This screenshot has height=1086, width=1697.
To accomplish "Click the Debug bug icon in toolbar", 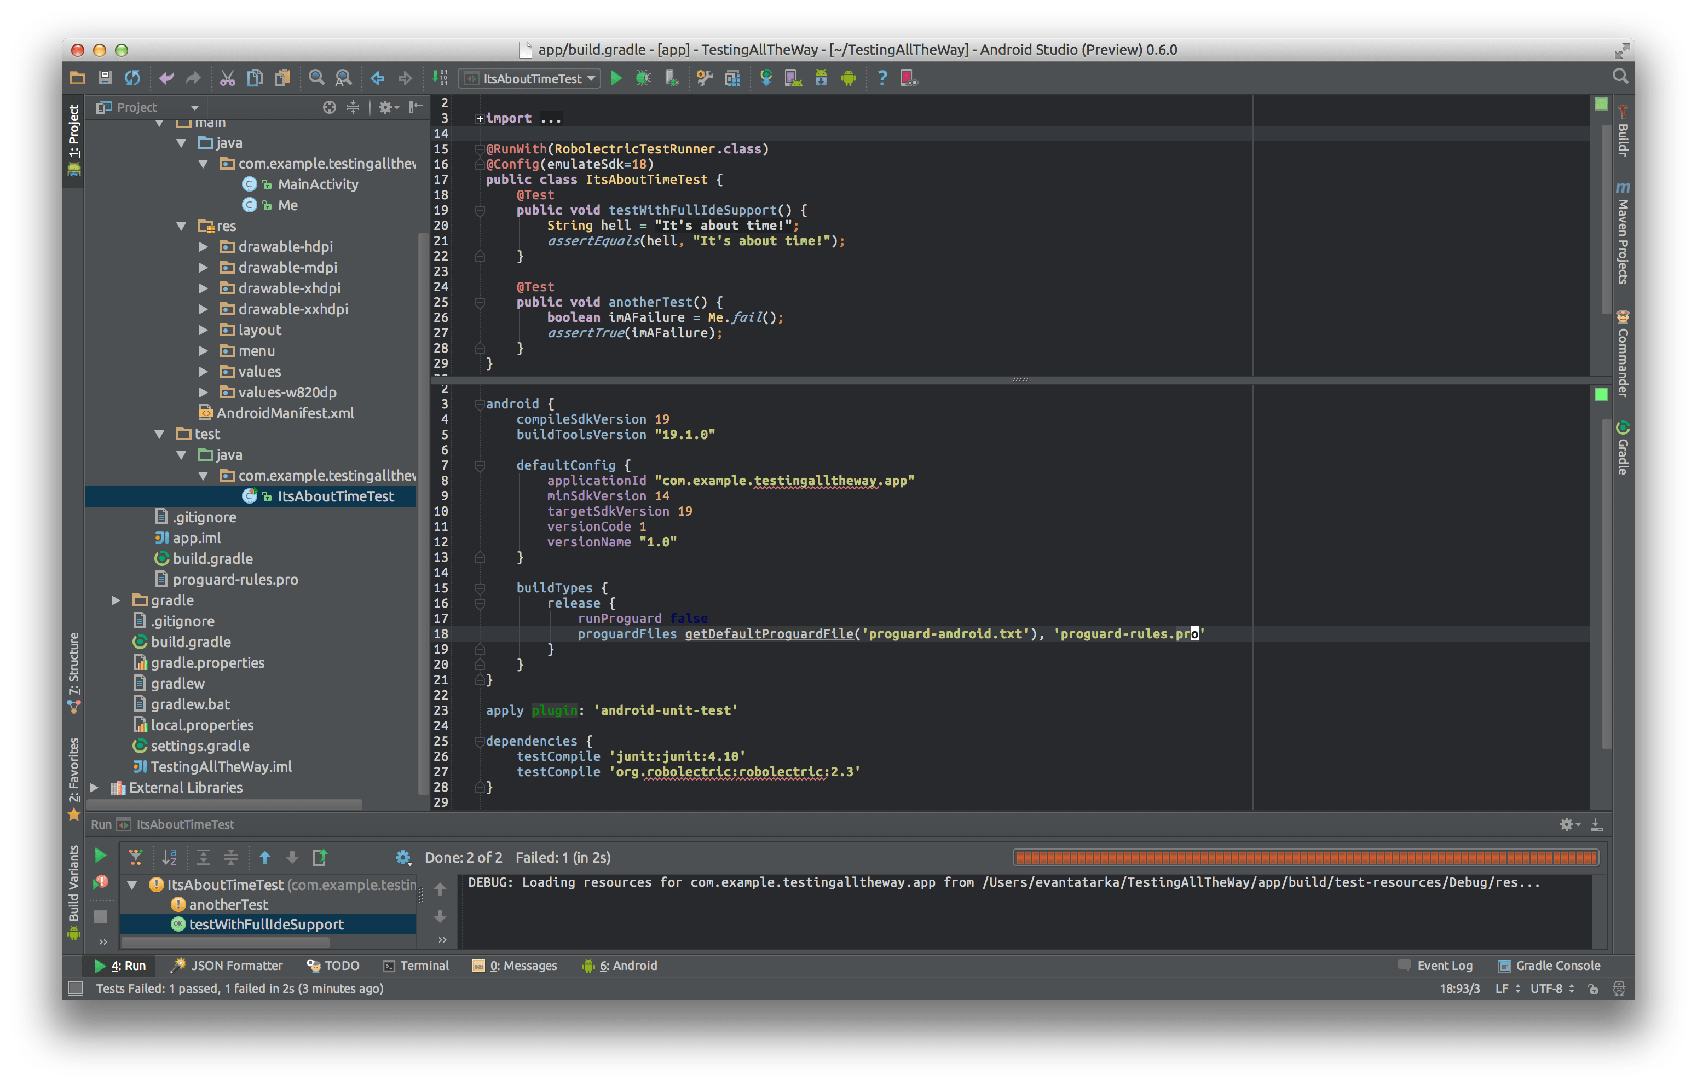I will pos(643,78).
